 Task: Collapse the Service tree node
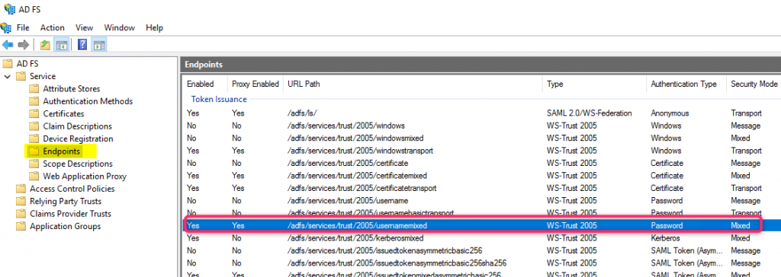pos(7,76)
